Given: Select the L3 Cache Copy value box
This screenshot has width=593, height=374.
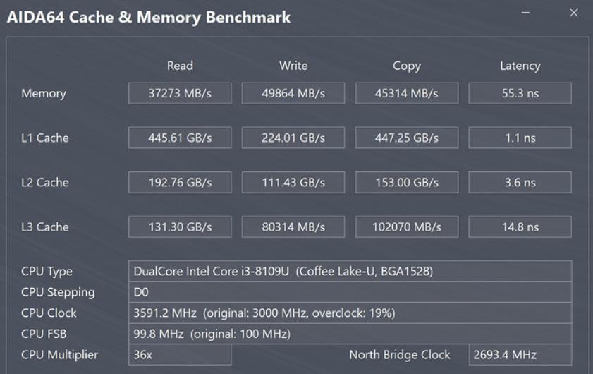Looking at the screenshot, I should (x=407, y=227).
